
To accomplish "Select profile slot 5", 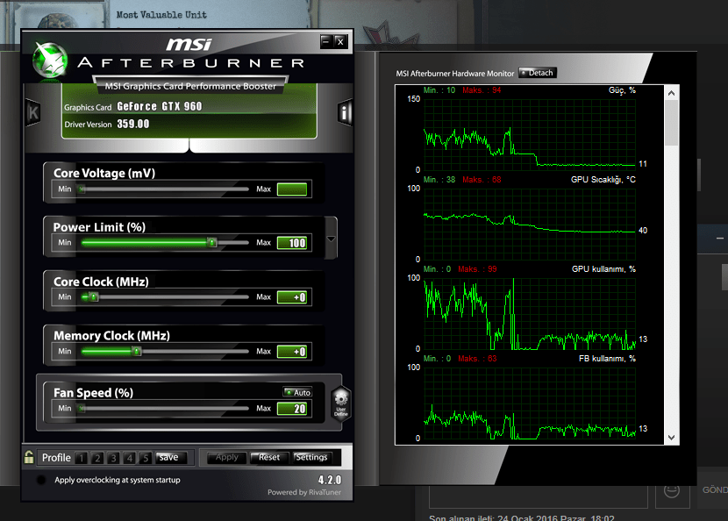I will [x=146, y=458].
